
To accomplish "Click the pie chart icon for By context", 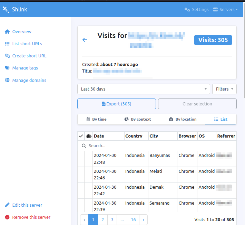I will coord(126,119).
